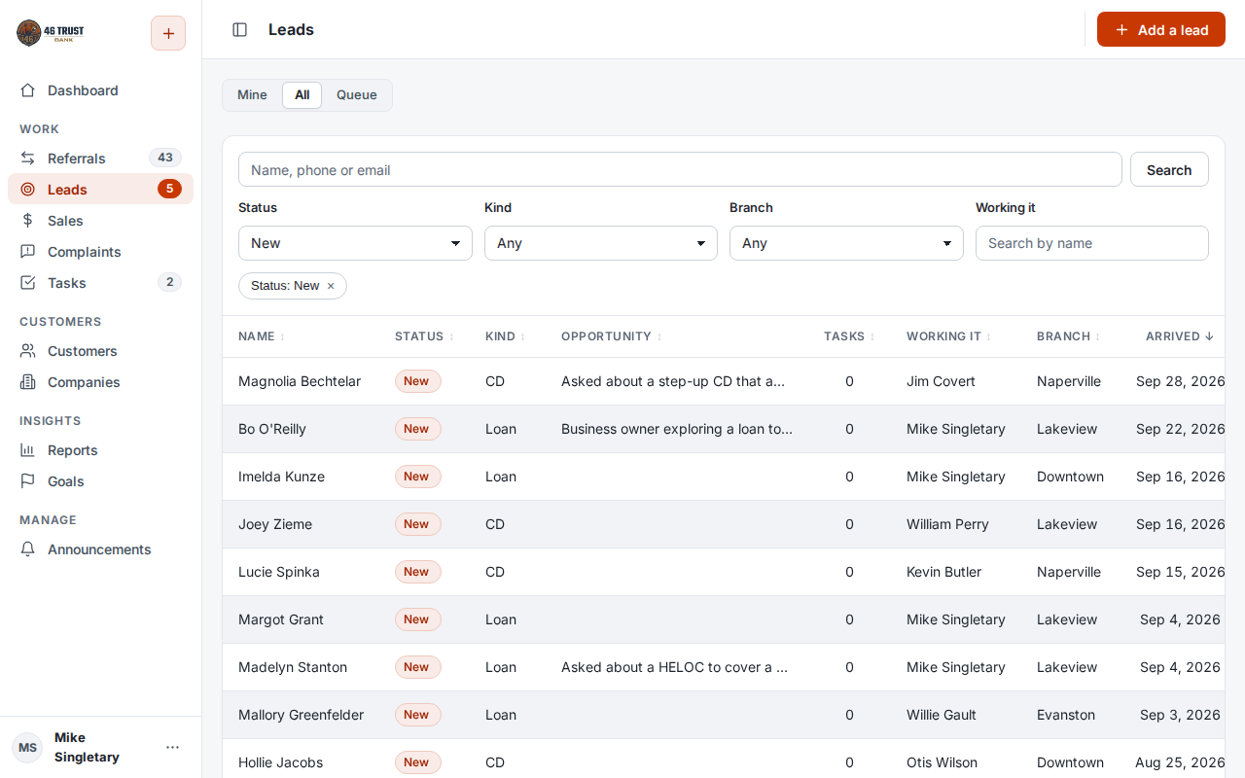Open Dashboard from the home icon
The image size is (1245, 778).
click(x=28, y=90)
